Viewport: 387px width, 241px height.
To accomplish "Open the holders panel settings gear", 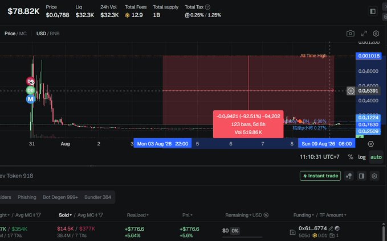I will [374, 176].
